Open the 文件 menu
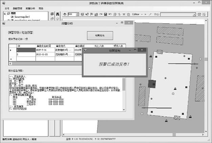This screenshot has height=143, width=212. (7, 8)
